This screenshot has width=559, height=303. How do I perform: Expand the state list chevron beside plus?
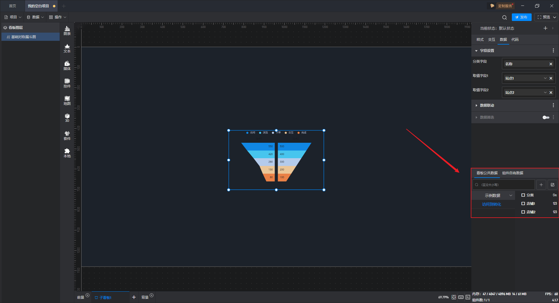coord(553,28)
